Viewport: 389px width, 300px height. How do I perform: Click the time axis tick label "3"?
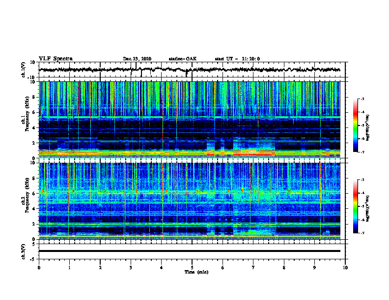click(x=131, y=268)
